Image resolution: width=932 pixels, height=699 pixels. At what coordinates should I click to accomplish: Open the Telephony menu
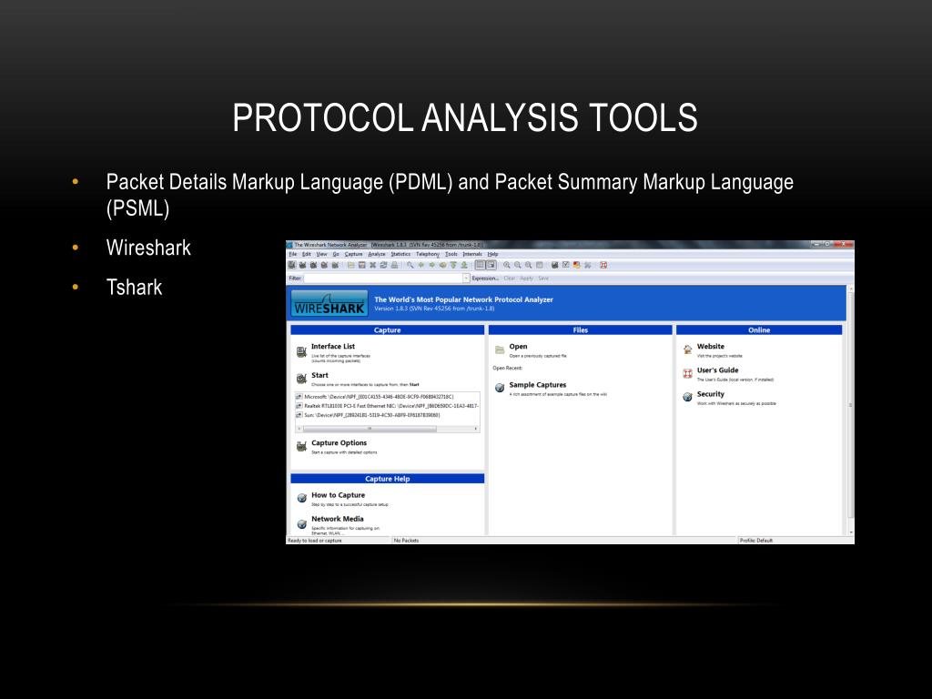[x=428, y=254]
